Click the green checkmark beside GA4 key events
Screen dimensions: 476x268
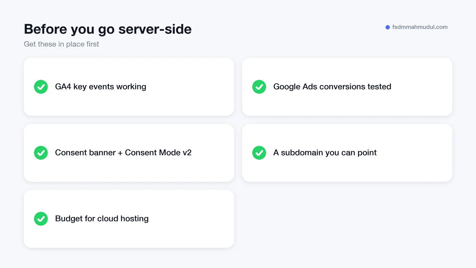pyautogui.click(x=41, y=87)
